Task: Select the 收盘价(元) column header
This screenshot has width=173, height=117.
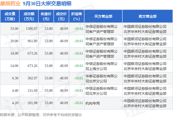Action: (x=46, y=16)
